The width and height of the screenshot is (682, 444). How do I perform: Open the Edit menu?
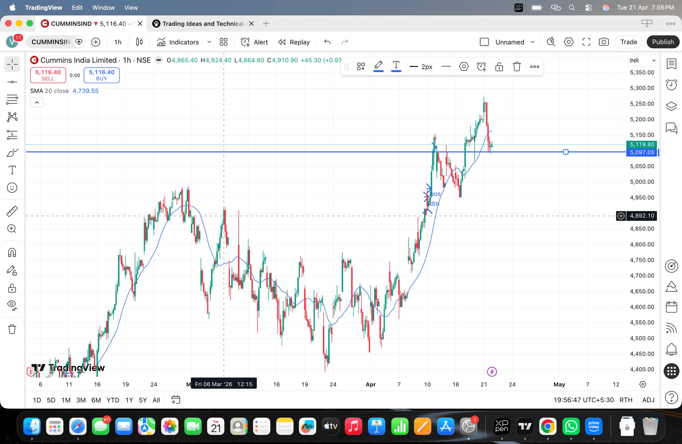coord(77,7)
